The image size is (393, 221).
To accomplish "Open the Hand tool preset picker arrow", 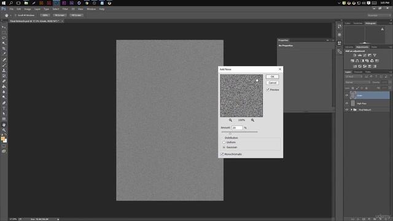I will click(x=11, y=15).
